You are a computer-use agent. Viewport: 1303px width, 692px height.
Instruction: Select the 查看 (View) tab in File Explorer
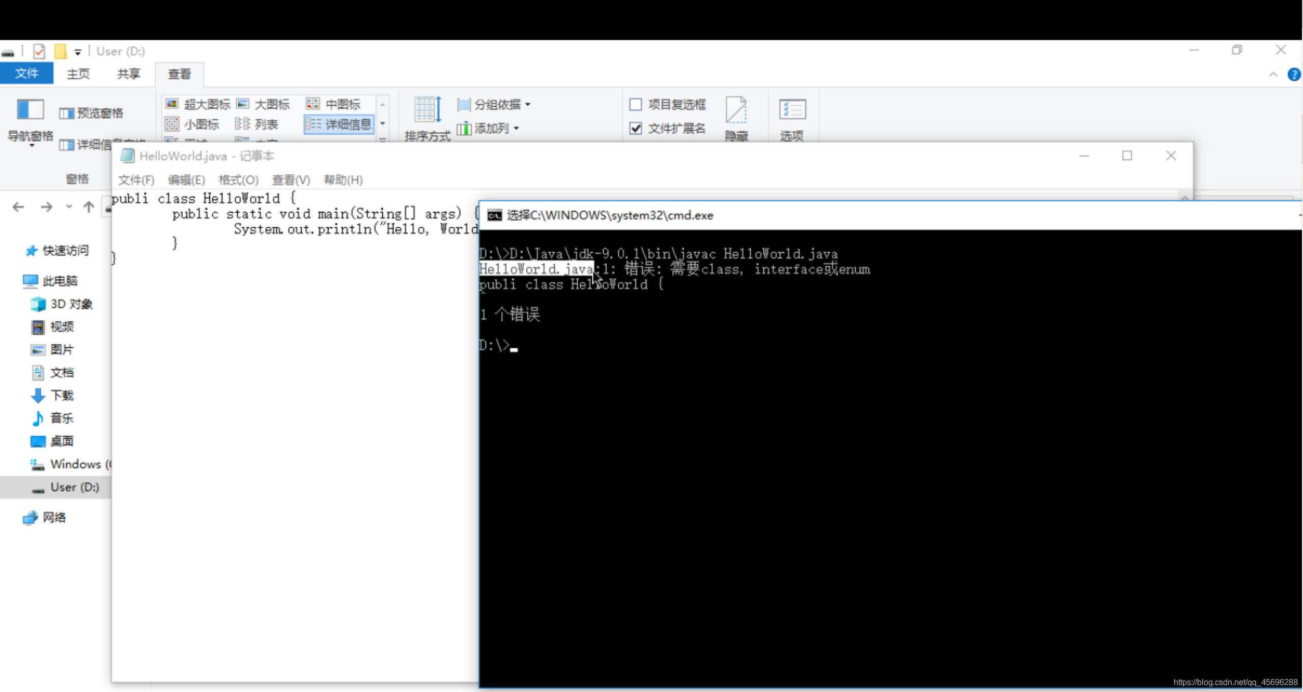click(178, 73)
